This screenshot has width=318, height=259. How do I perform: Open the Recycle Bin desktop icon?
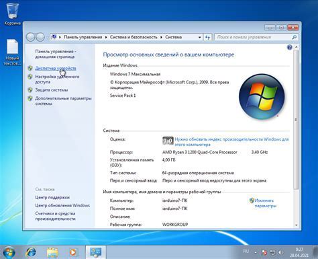pyautogui.click(x=13, y=13)
